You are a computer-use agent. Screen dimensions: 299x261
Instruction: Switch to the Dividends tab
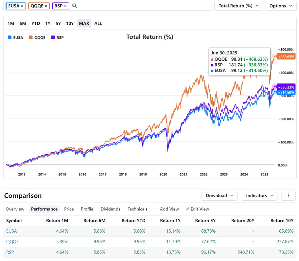click(x=111, y=209)
